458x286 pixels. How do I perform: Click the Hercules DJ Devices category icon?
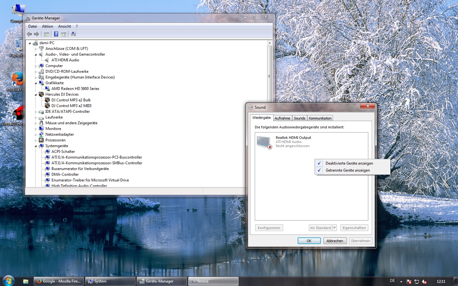pos(41,94)
